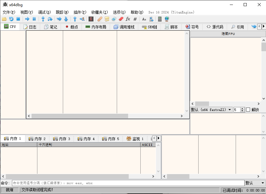The height and width of the screenshot is (194, 266).
Task: Toggle the Stop debugging icon
Action: (19, 19)
